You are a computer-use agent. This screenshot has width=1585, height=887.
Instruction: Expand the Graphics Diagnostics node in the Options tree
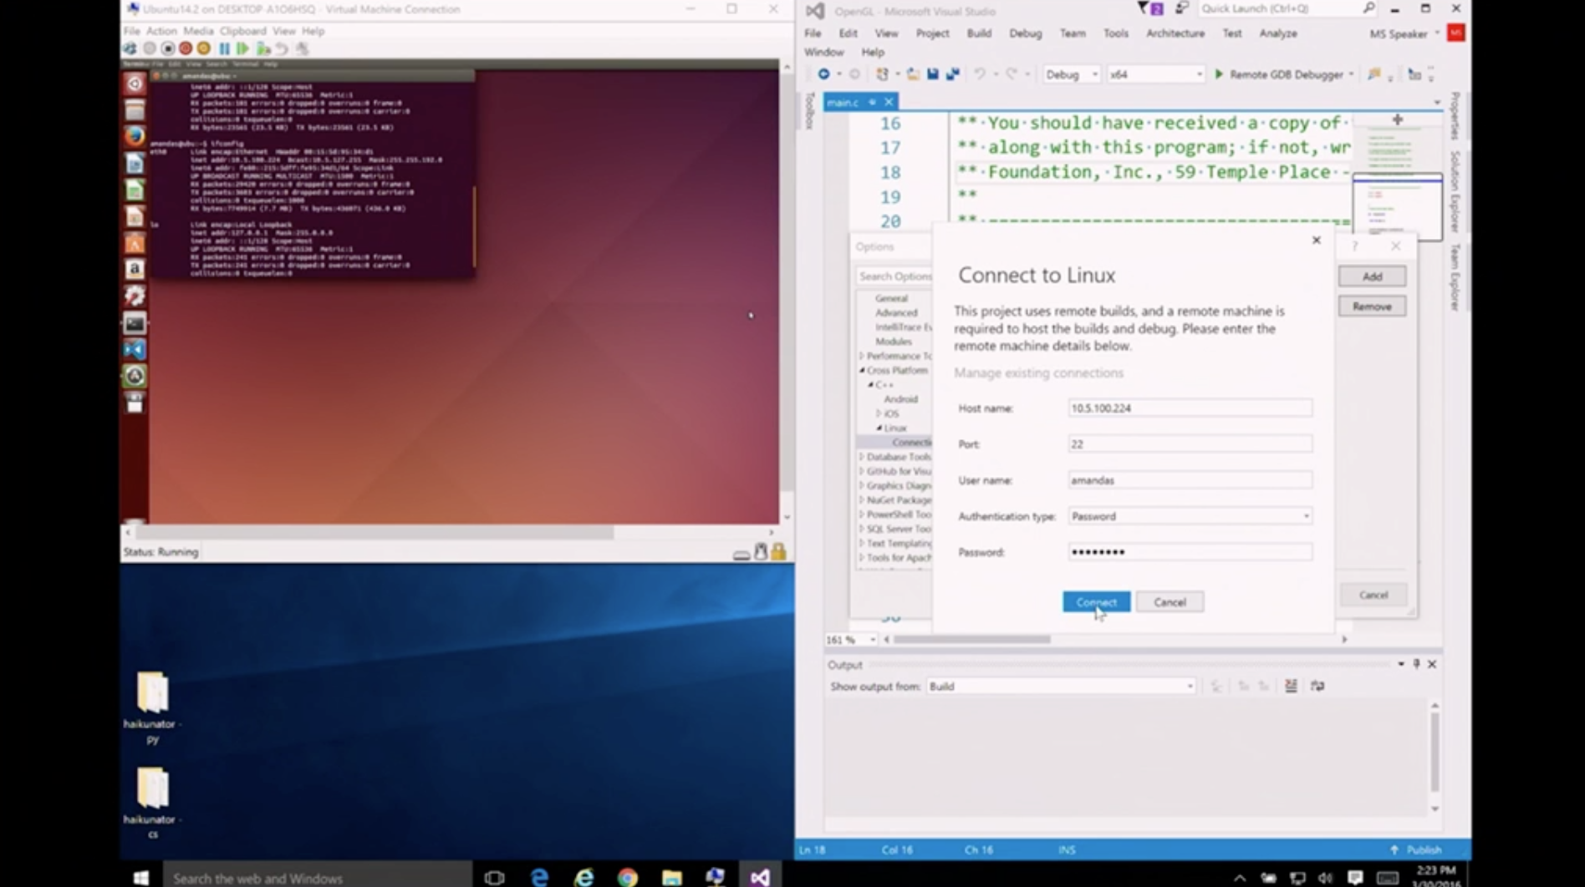tap(862, 485)
